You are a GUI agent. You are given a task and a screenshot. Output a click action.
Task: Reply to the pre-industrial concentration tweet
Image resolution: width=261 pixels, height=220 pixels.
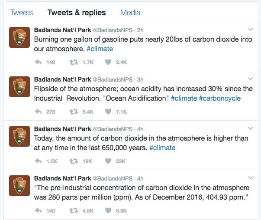38,210
